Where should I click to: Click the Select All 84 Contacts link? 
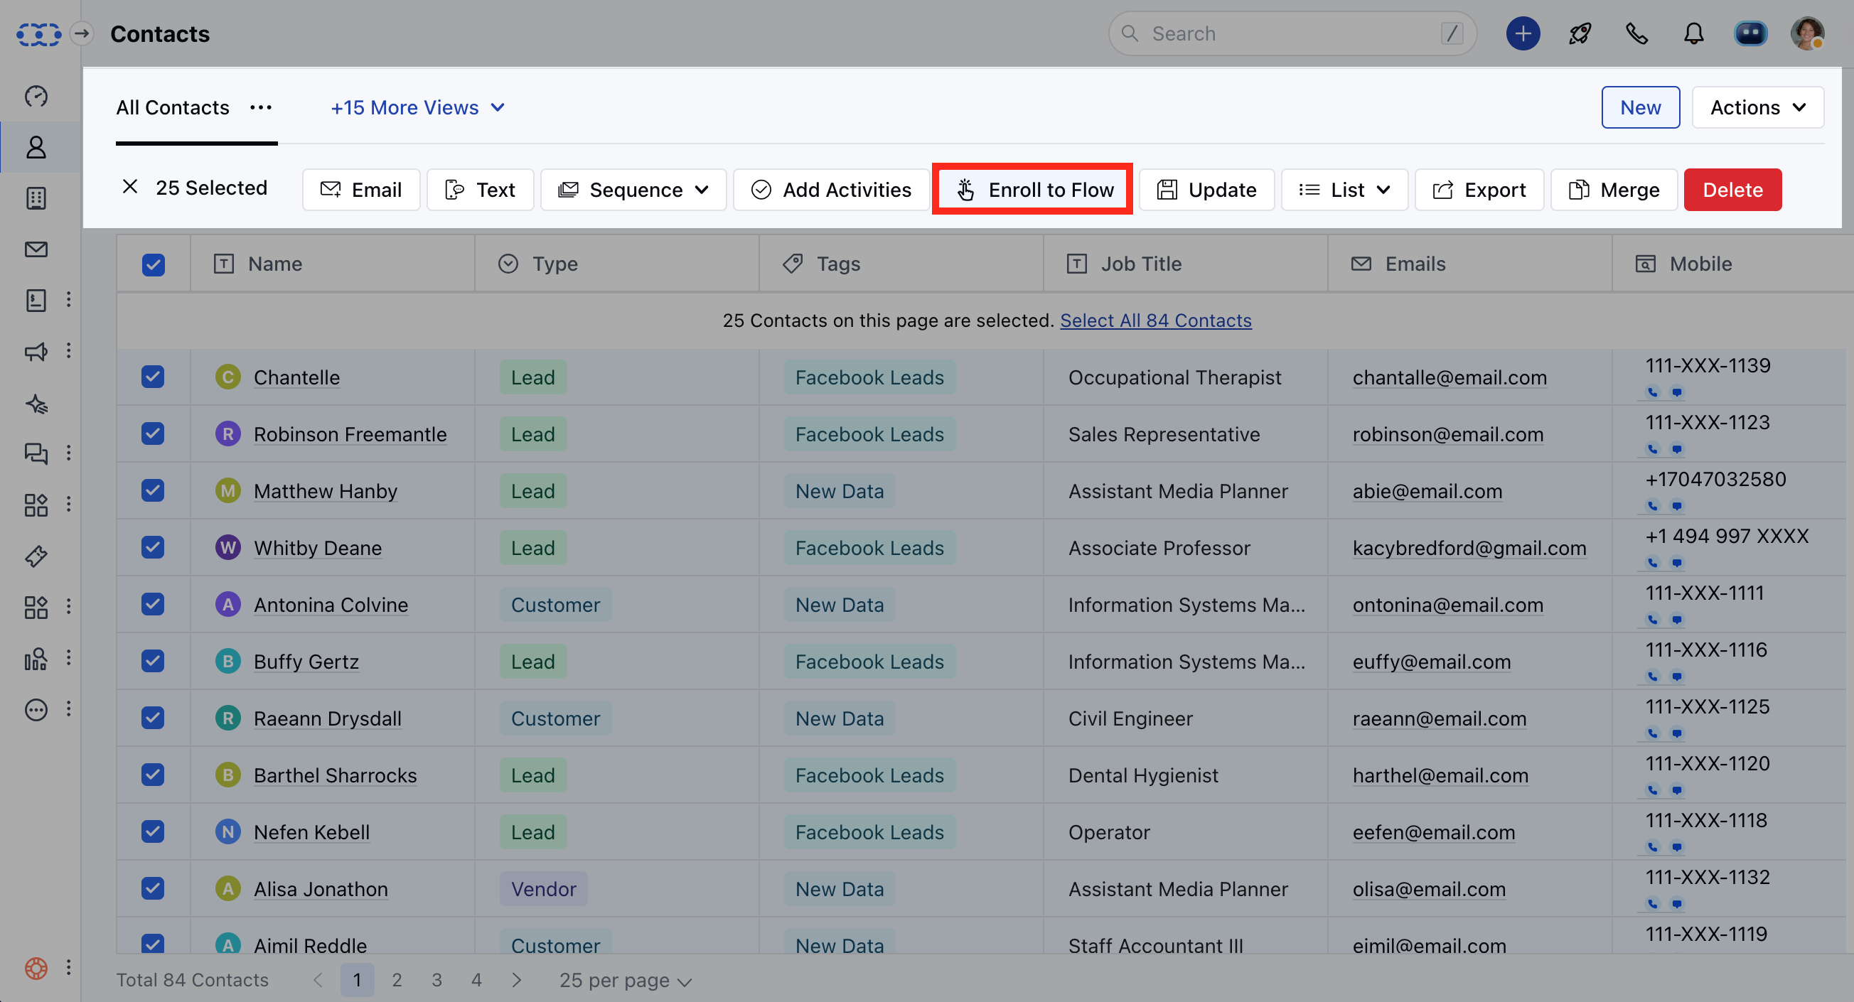1155,320
